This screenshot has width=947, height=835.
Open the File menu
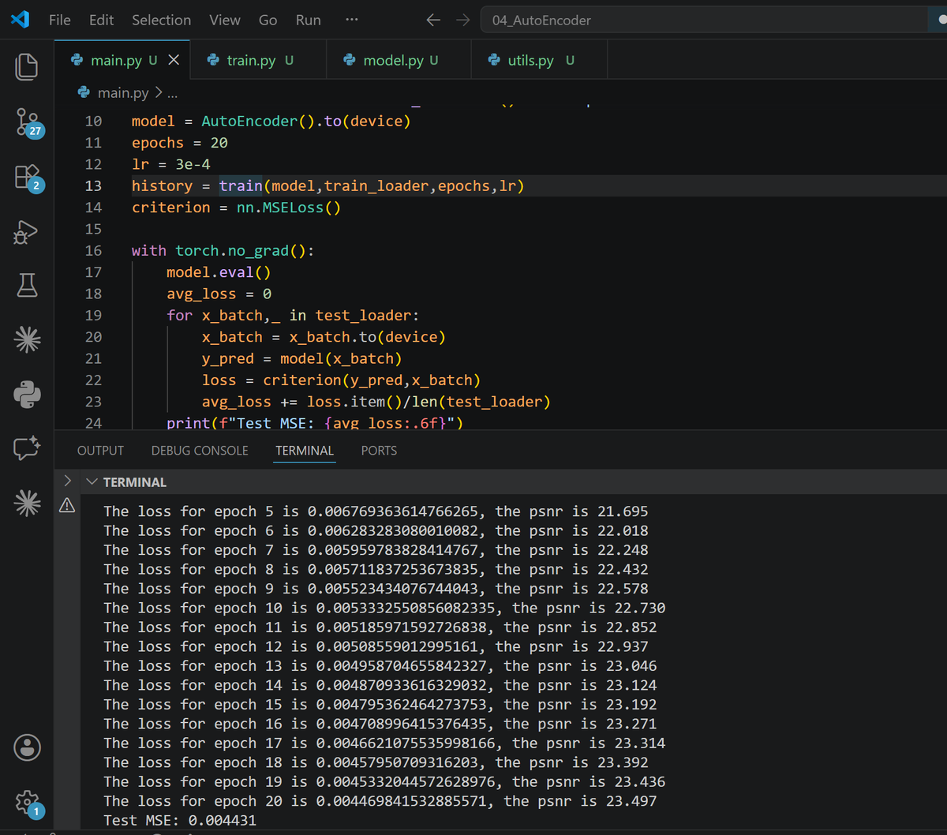click(60, 21)
